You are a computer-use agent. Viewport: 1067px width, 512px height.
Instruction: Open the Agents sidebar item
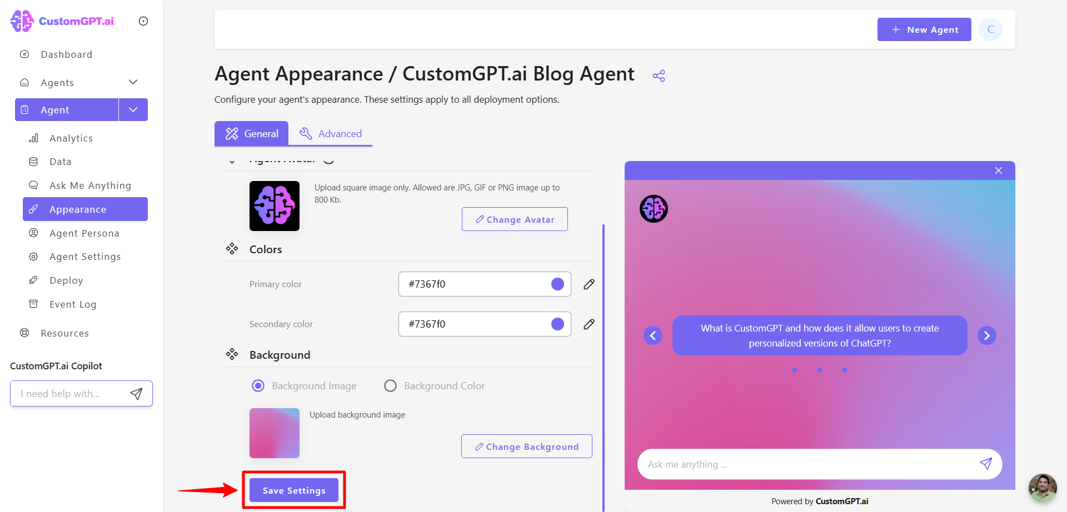click(57, 83)
